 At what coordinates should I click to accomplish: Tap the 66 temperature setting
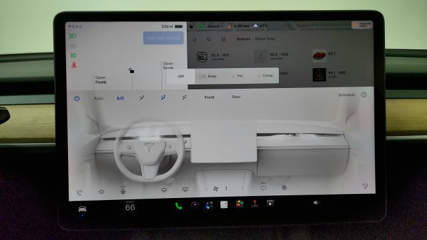coord(130,207)
